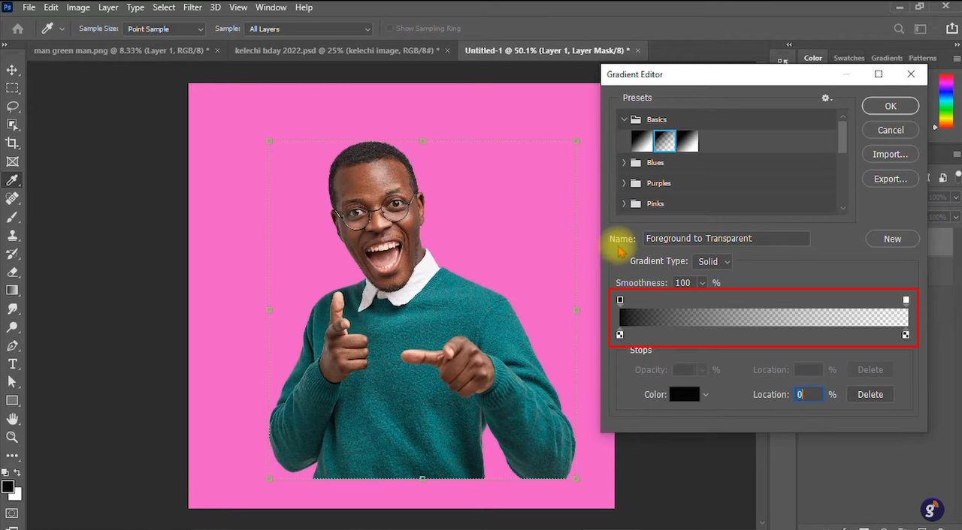
Task: Open the File menu
Action: pos(29,8)
